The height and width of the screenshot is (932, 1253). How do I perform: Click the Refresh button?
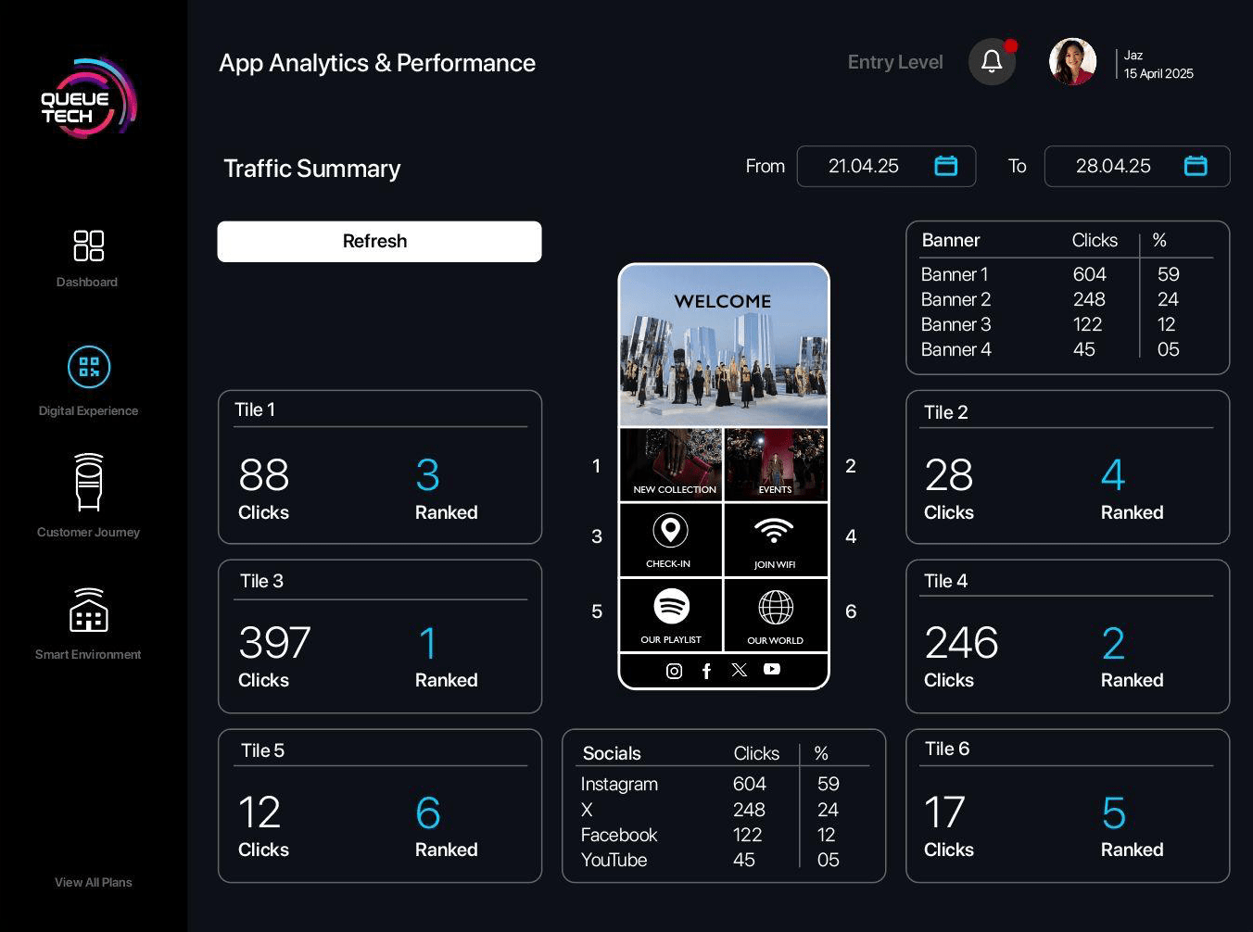379,242
